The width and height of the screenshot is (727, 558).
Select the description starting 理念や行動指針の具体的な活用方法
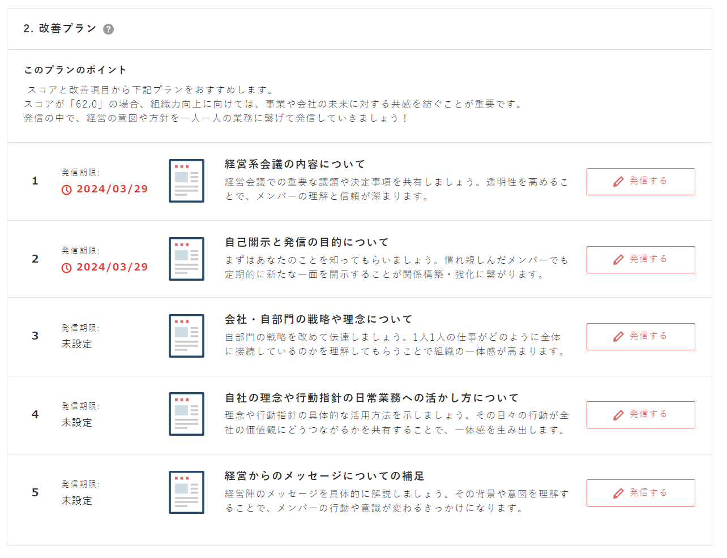click(x=397, y=423)
